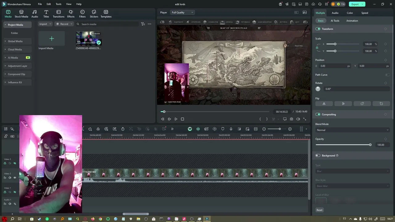Set mark in point with left brace

pos(260,119)
